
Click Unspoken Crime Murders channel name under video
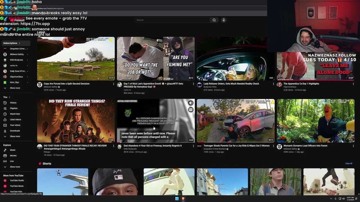(x=215, y=149)
